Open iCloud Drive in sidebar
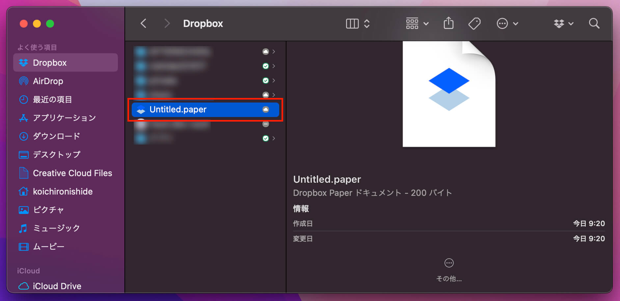The width and height of the screenshot is (620, 301). 66,286
